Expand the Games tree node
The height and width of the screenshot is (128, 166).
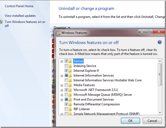(x=62, y=61)
